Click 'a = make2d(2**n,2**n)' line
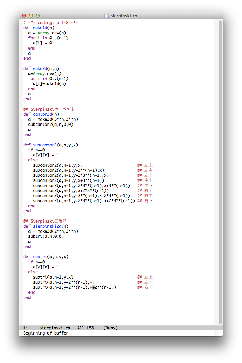Screen dimensions: 242x363 [53, 231]
